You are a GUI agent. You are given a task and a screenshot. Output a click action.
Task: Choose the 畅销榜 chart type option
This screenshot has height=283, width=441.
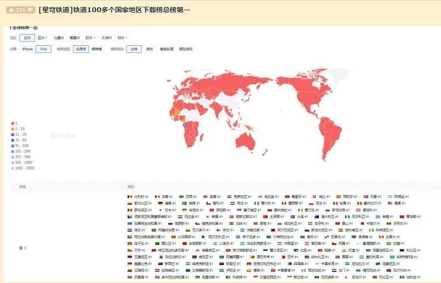pos(97,49)
